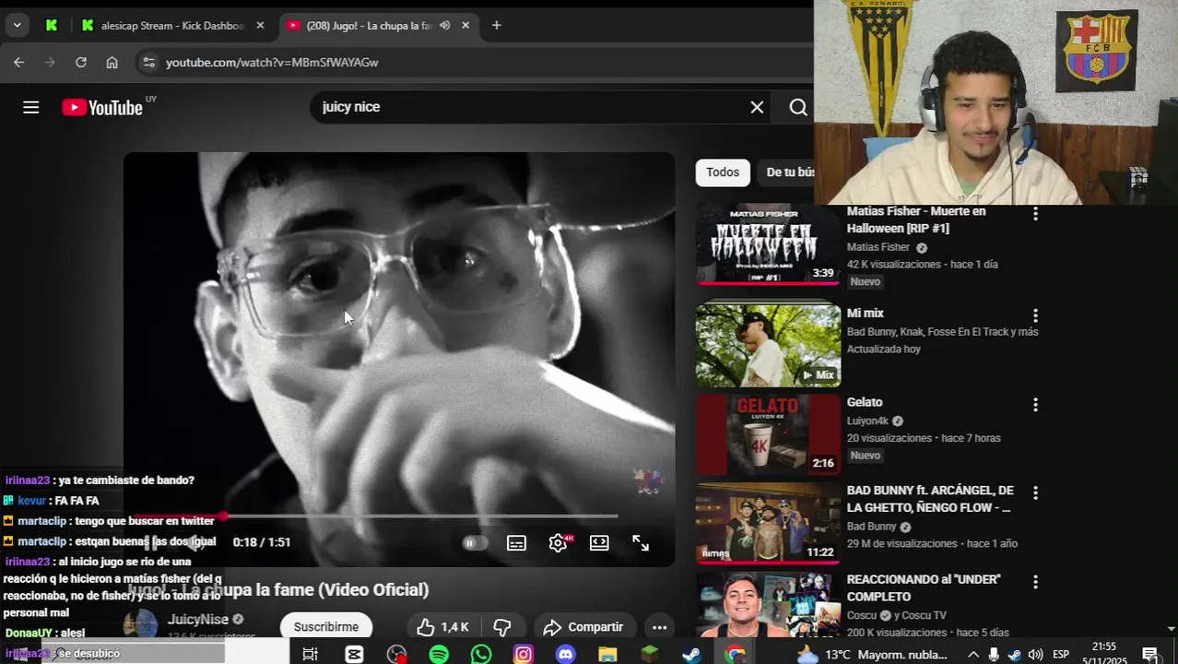Open the 'Gelato' video title
Viewport: 1178px width, 664px height.
865,402
